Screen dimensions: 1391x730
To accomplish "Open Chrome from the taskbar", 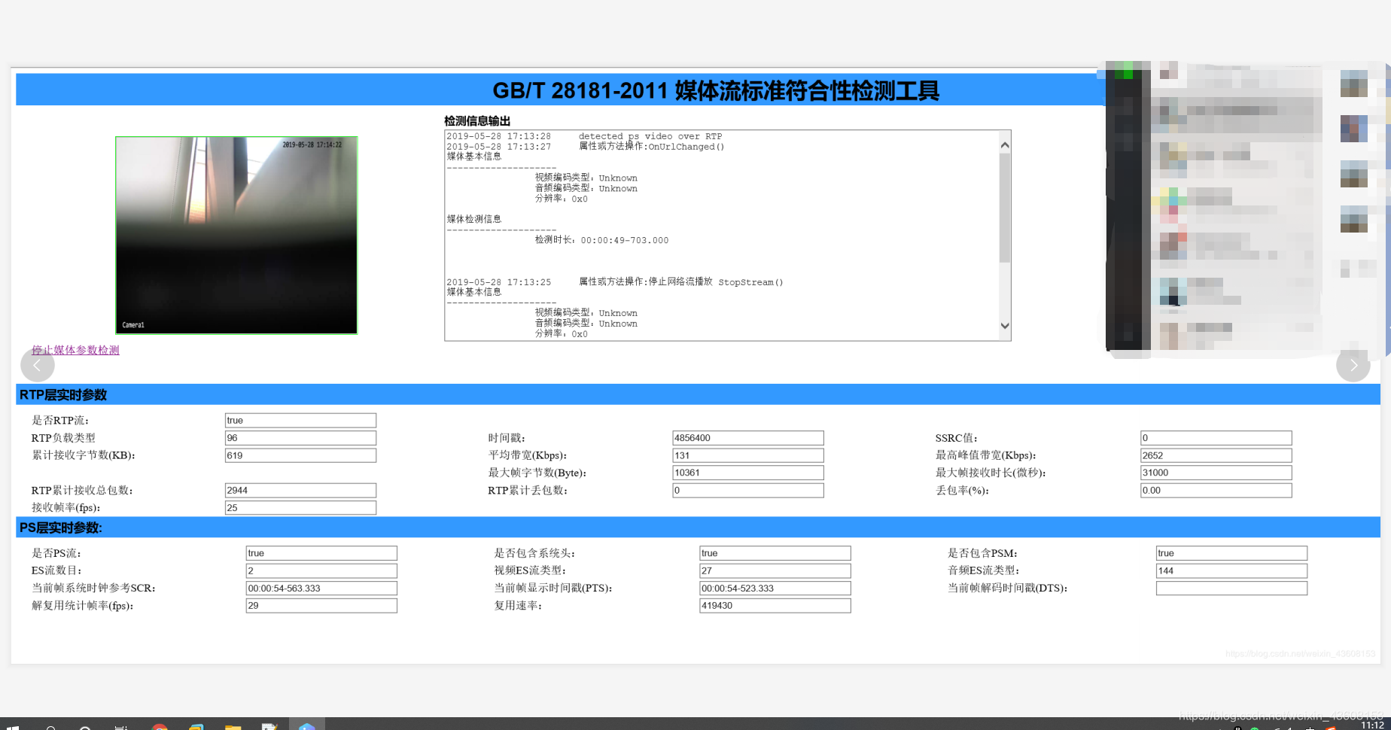I will pyautogui.click(x=160, y=727).
